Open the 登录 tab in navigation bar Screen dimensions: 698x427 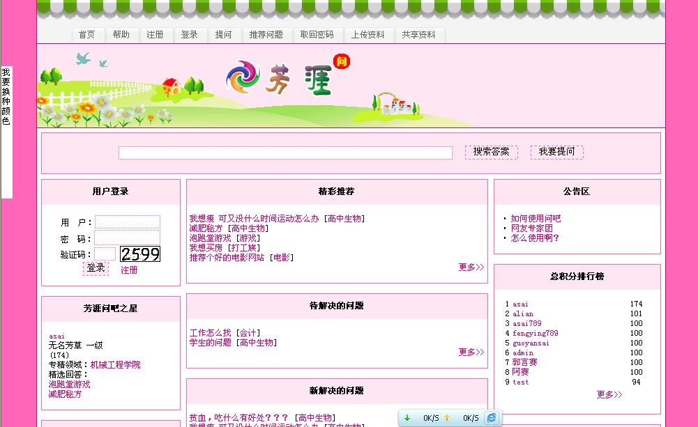coord(190,35)
